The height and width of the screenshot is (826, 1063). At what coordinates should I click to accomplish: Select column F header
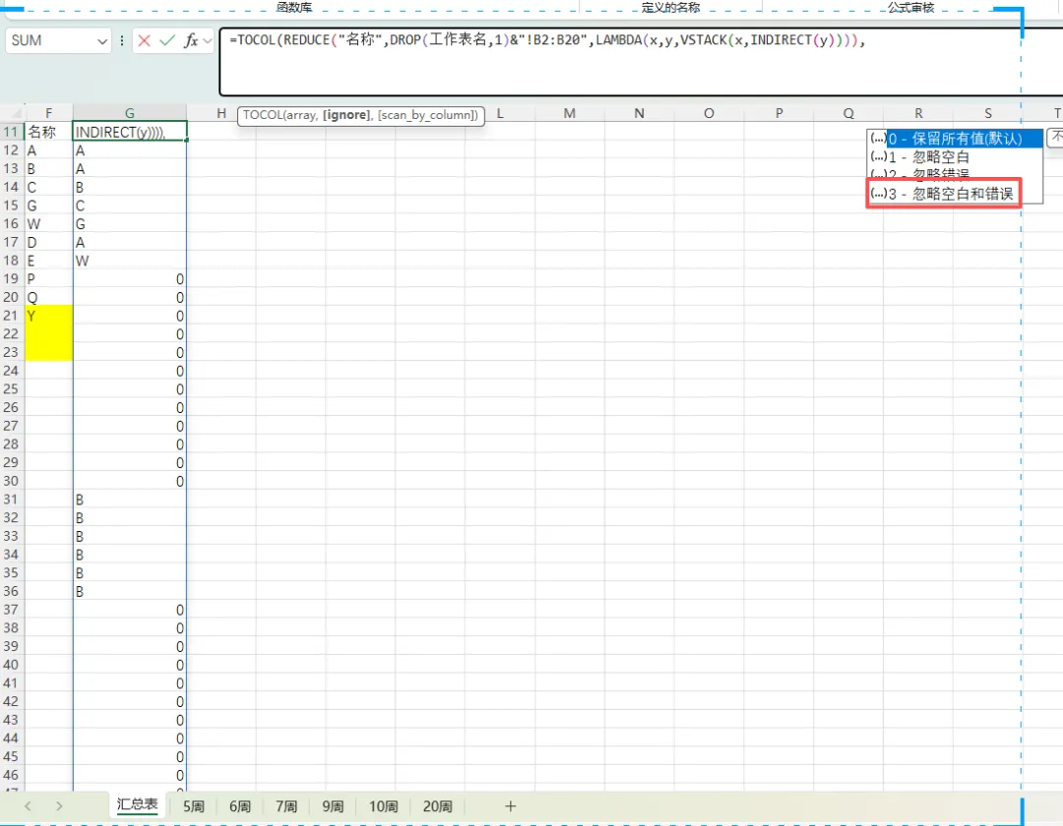click(x=49, y=113)
